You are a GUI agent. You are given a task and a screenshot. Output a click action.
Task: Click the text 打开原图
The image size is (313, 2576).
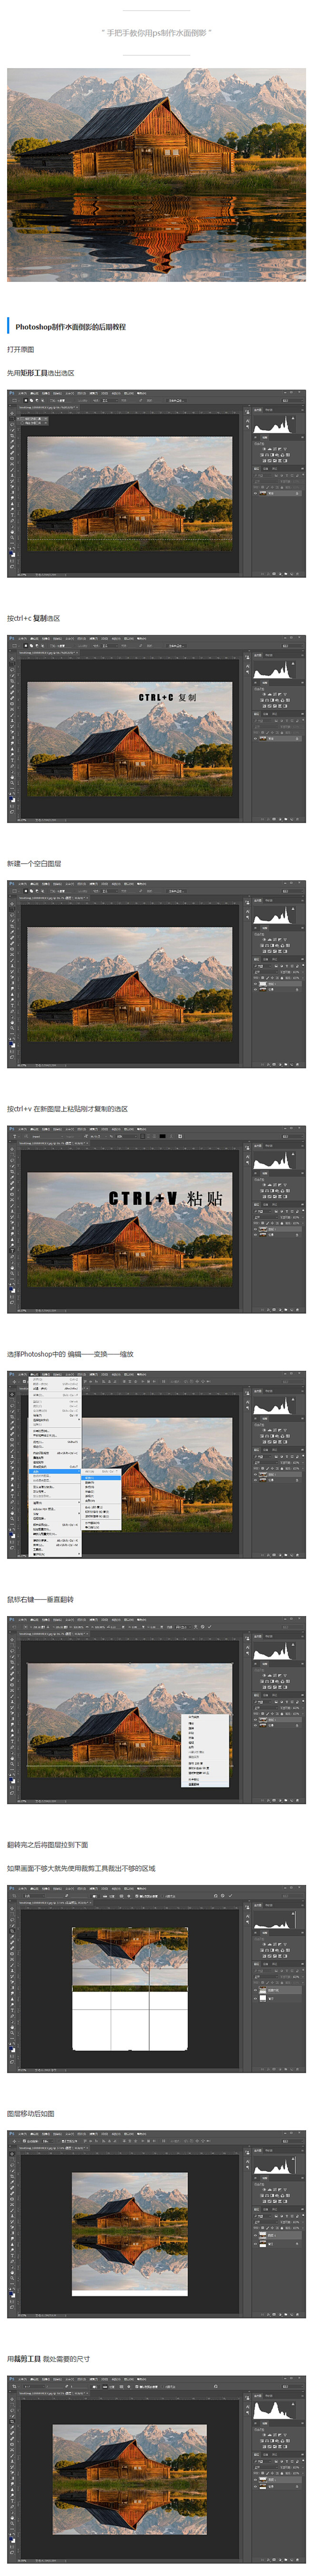click(x=21, y=350)
